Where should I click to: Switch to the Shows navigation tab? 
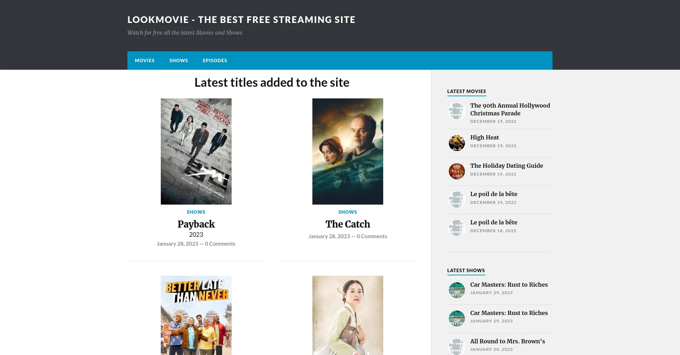[x=178, y=61]
